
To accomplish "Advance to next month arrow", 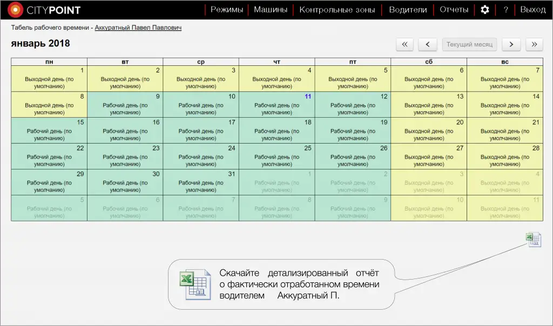I will (511, 44).
